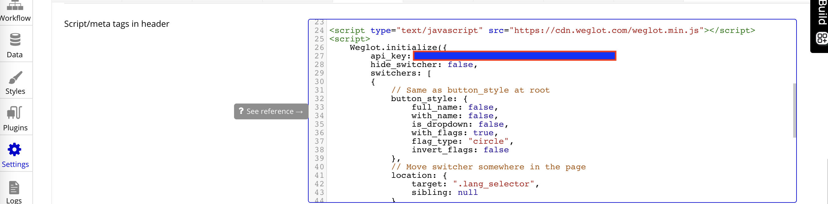The width and height of the screenshot is (828, 204).
Task: Click the 'is_dropdown: false' line
Action: (460, 124)
